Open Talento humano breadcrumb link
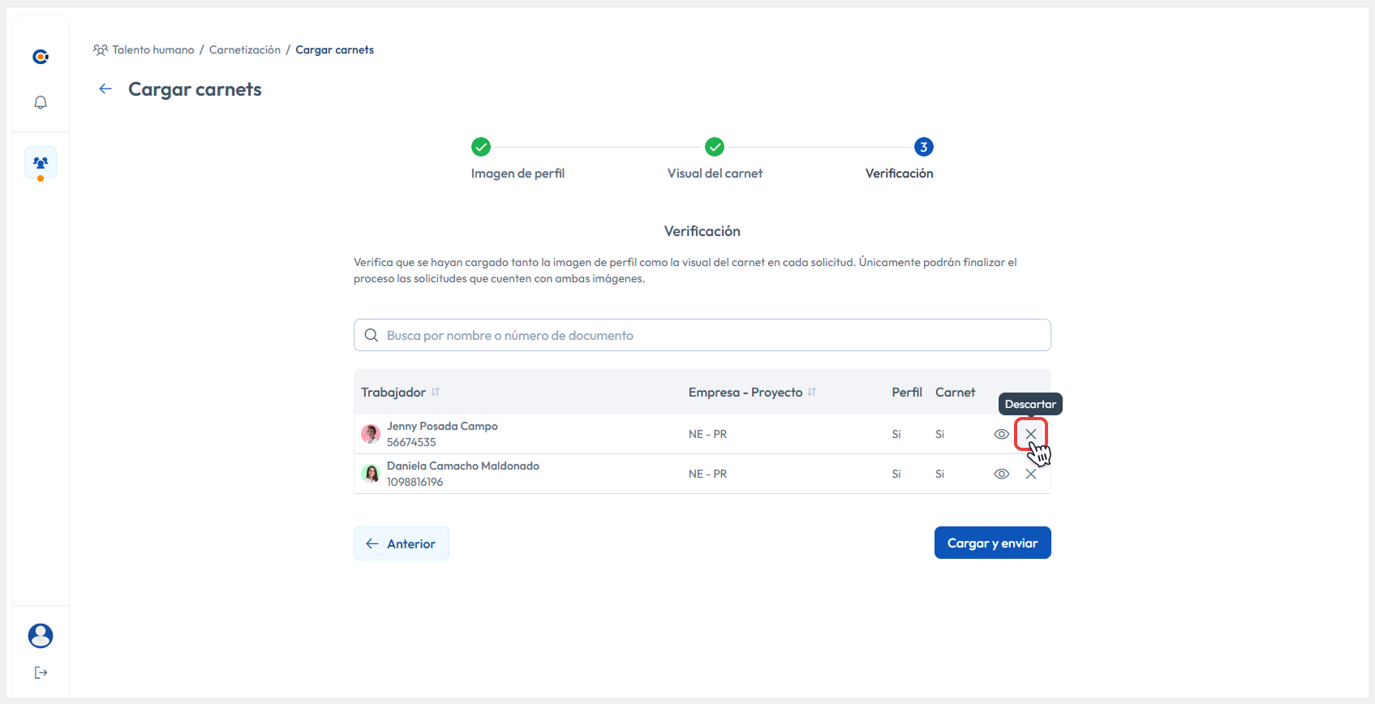Image resolution: width=1375 pixels, height=704 pixels. pos(153,49)
